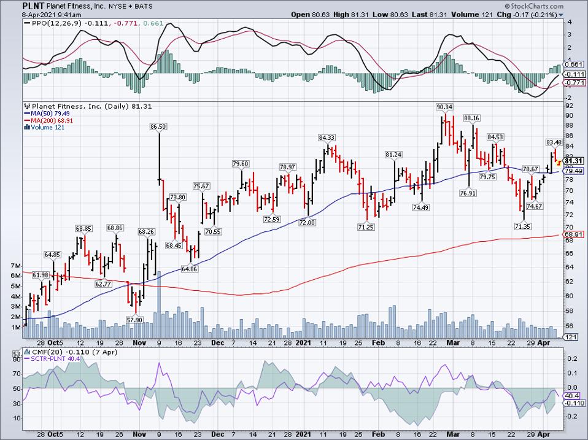The height and width of the screenshot is (440, 588).
Task: Click the 'High 81.31' value in the header
Action: pyautogui.click(x=351, y=15)
